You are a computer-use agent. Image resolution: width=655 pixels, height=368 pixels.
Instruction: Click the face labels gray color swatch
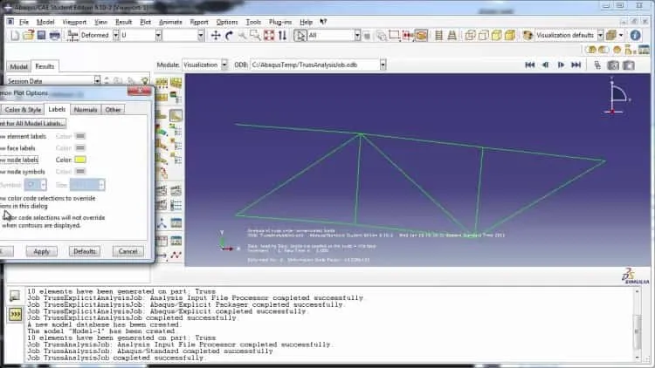(x=80, y=148)
